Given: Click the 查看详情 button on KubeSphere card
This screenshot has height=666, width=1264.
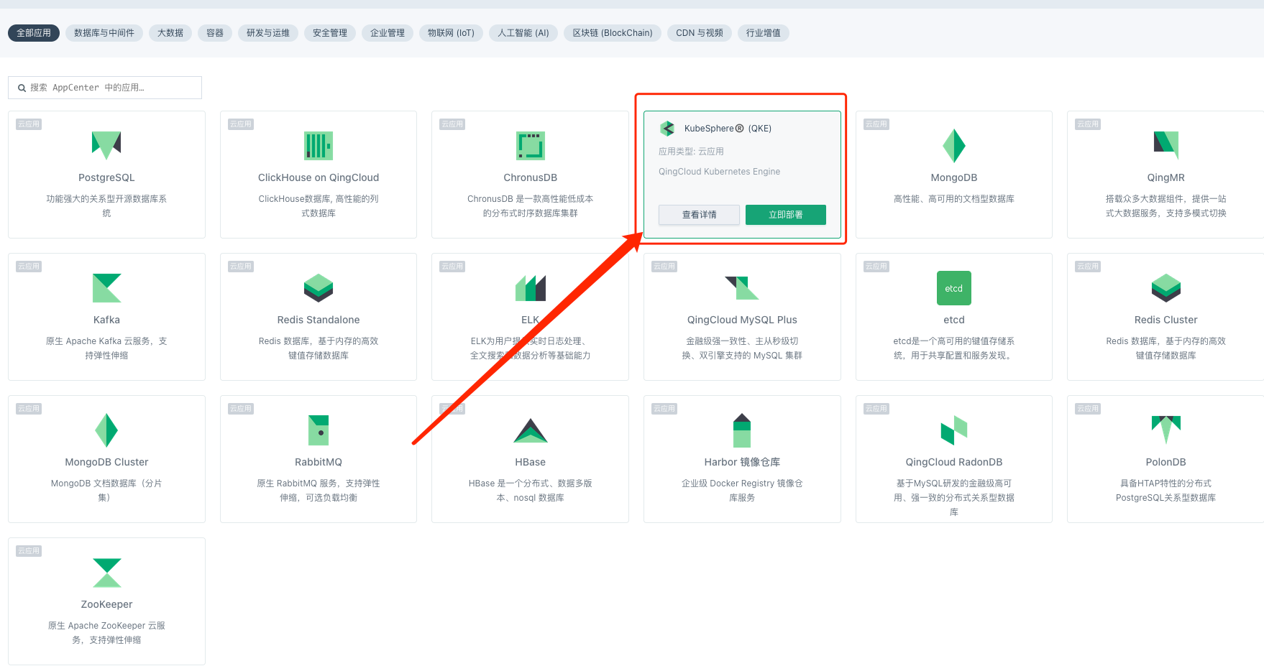Looking at the screenshot, I should coord(699,215).
